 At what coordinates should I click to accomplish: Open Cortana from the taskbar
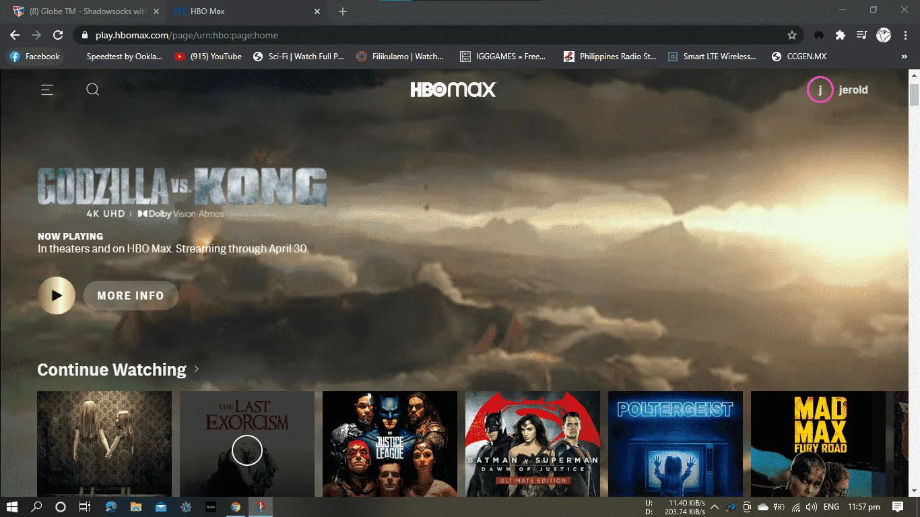(x=60, y=507)
